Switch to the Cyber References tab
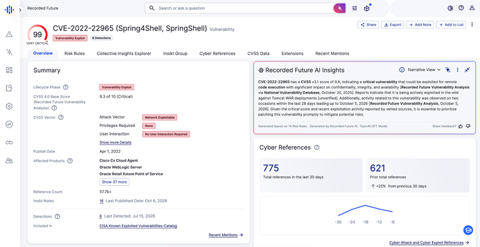480x247 pixels. tap(218, 54)
